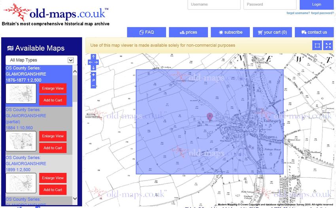The width and height of the screenshot is (336, 208).
Task: Toggle the square map frame icon
Action: 317,45
